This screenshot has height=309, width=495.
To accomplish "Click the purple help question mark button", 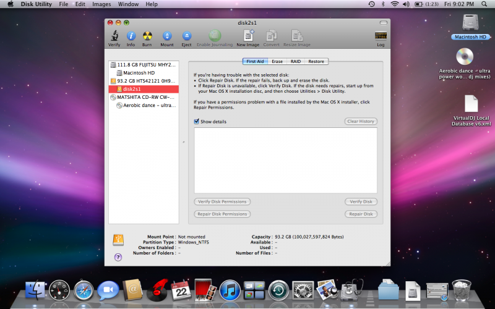I will coord(118,257).
